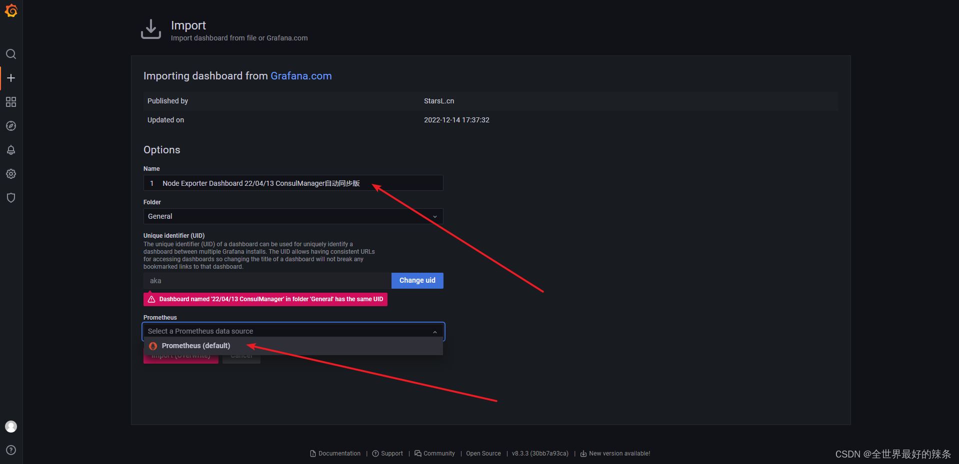Click the Prometheus flame icon in dropdown option
This screenshot has height=464, width=959.
pos(153,346)
